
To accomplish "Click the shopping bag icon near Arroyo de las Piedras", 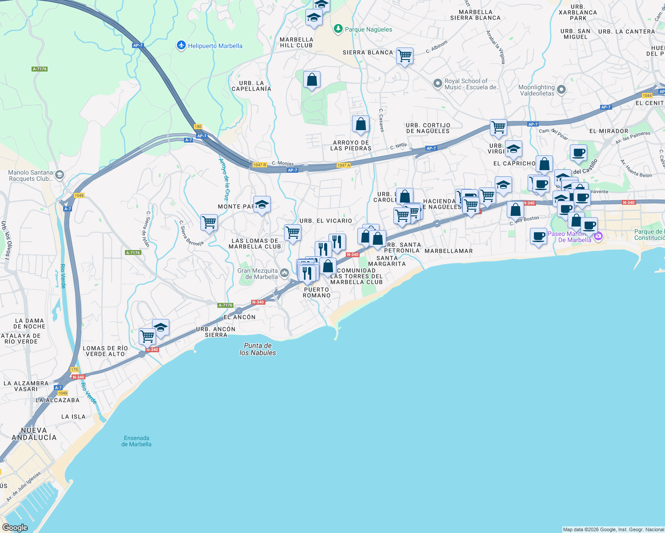I will click(361, 124).
